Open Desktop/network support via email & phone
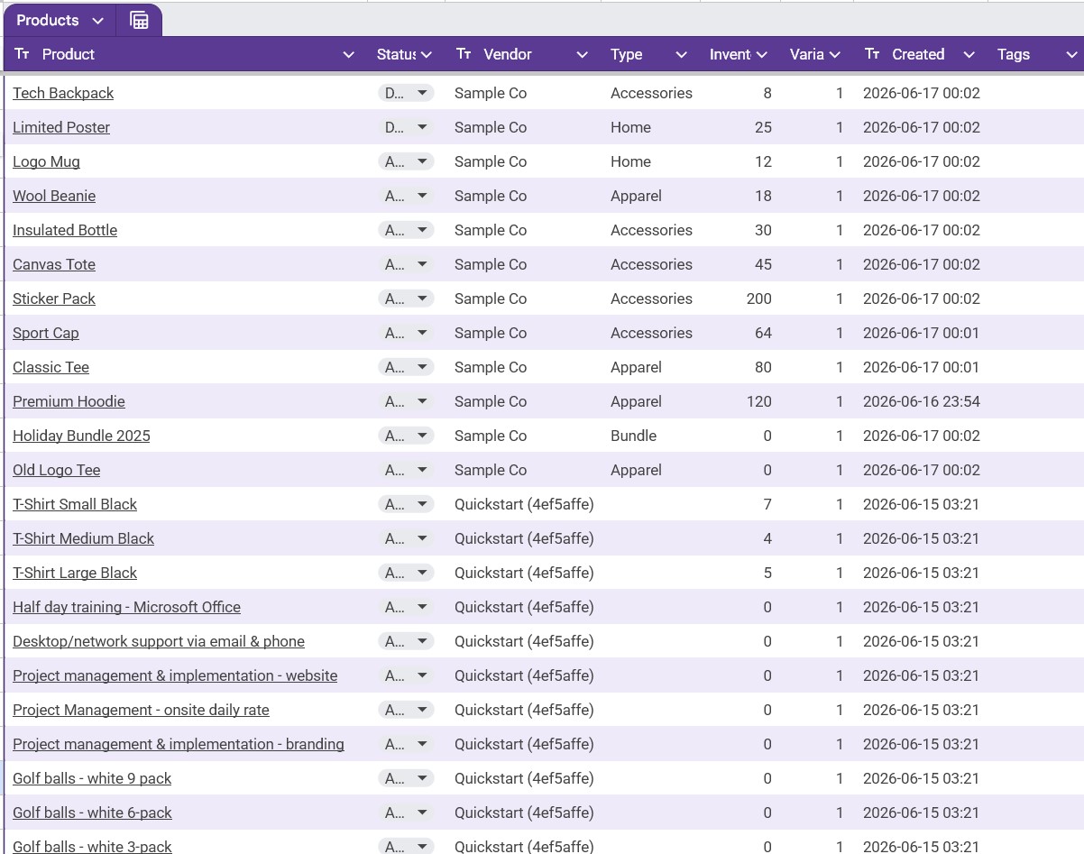Image resolution: width=1084 pixels, height=854 pixels. click(x=159, y=641)
